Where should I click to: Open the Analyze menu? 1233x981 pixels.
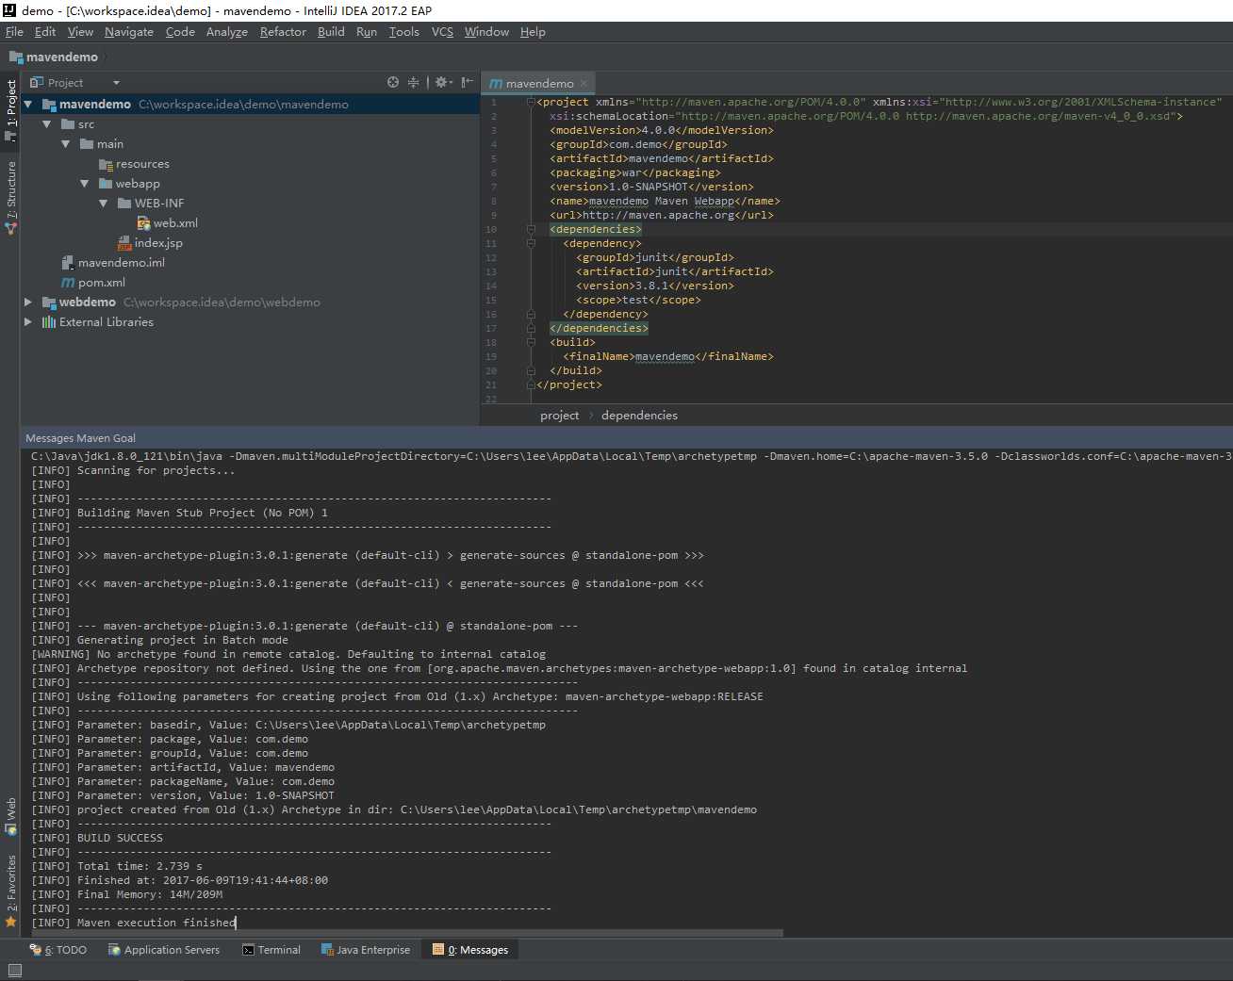pos(227,32)
